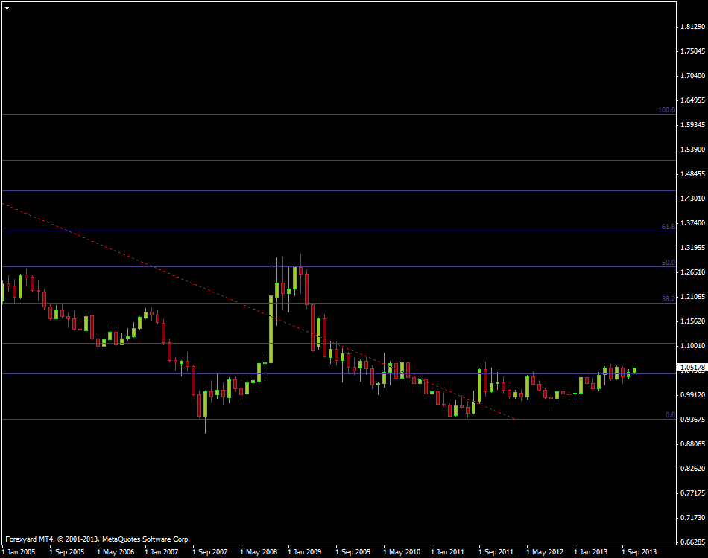Select the Fibonacci 50.0 level label
The width and height of the screenshot is (708, 558).
[x=668, y=263]
